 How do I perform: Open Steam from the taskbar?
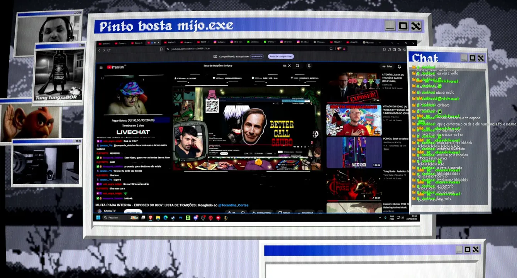click(173, 218)
